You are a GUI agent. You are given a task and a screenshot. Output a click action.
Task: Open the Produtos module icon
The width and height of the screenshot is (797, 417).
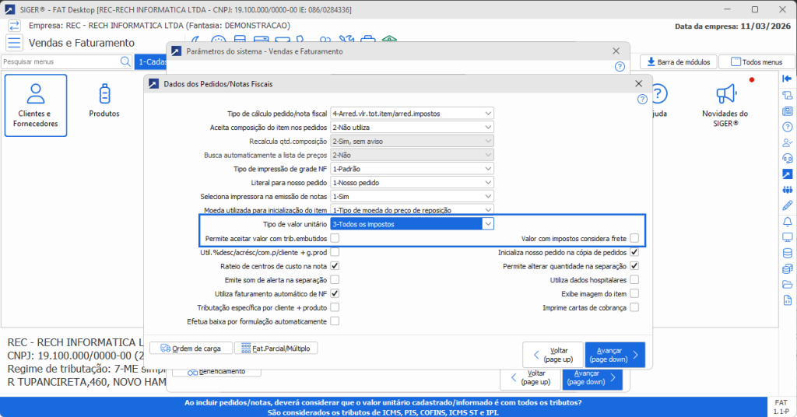coord(104,101)
